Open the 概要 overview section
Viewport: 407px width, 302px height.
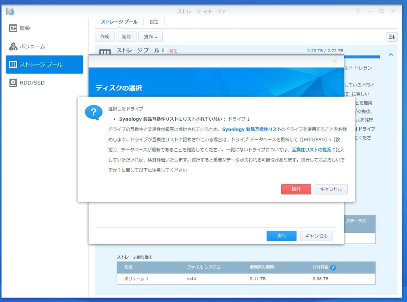tap(45, 28)
